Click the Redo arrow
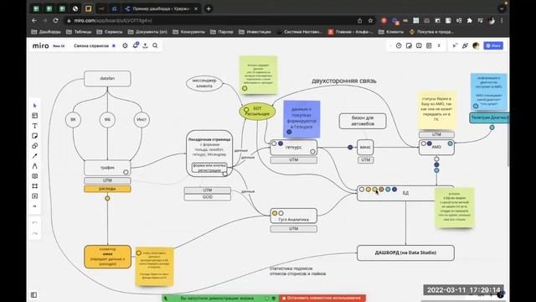Viewport: 536px width, 302px height. (34, 233)
